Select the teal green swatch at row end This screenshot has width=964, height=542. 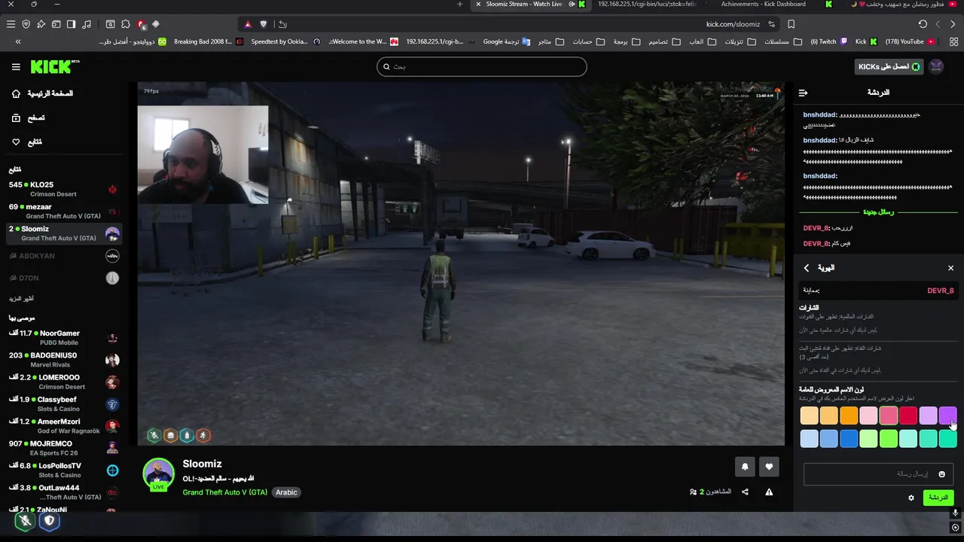pos(947,439)
